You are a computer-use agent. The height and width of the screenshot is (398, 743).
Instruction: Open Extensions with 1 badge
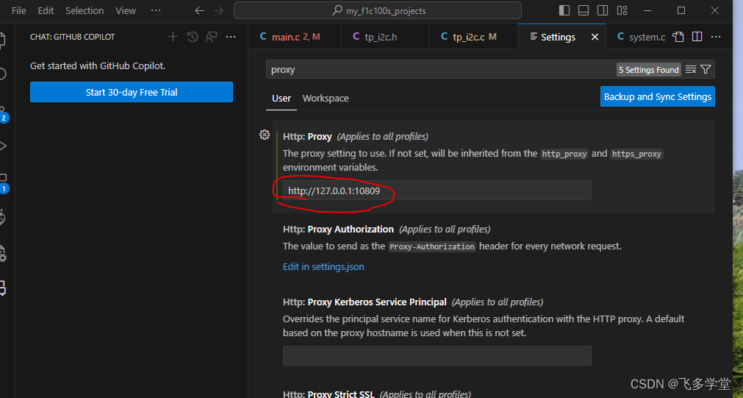coord(3,183)
